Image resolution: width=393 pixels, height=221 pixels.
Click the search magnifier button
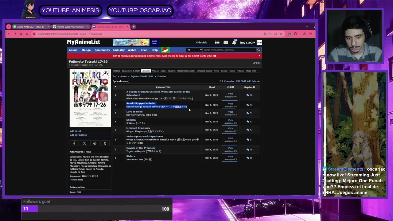pyautogui.click(x=258, y=50)
